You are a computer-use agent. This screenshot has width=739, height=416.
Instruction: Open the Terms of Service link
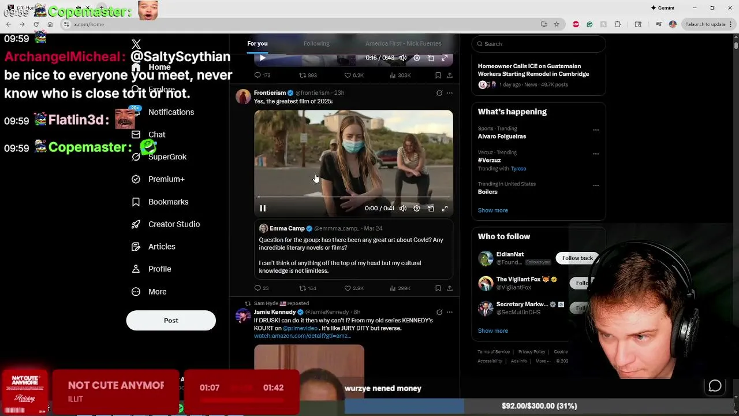494,352
